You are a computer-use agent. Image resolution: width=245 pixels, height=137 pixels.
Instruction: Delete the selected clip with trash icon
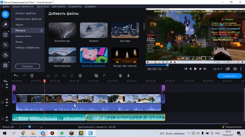pos(32,76)
